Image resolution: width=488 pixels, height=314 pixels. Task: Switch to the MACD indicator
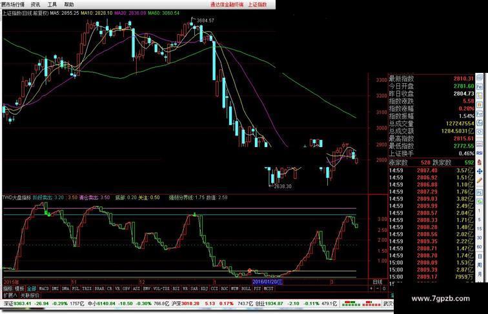click(x=44, y=289)
